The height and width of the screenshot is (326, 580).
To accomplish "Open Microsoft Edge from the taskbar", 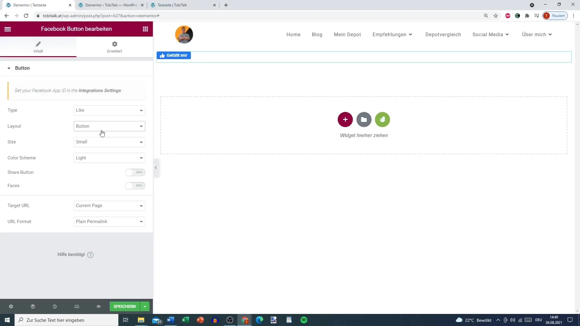I will coord(259,320).
